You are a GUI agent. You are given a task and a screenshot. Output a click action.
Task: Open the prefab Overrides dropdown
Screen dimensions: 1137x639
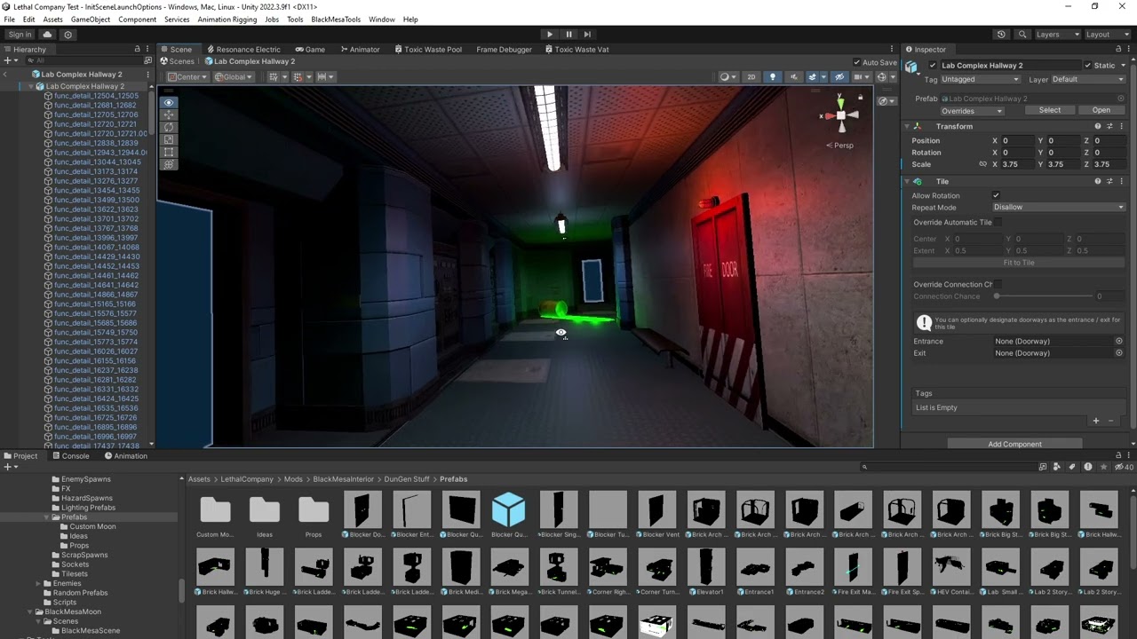point(972,111)
